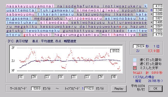Click the last row time 4.719
The width and height of the screenshot is (168, 97).
click(158, 35)
